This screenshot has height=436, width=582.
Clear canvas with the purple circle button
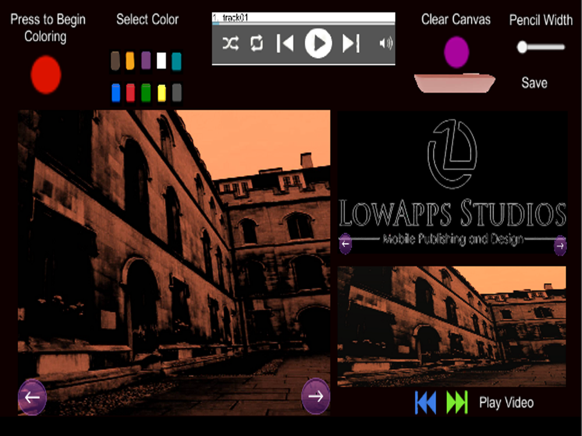(456, 52)
